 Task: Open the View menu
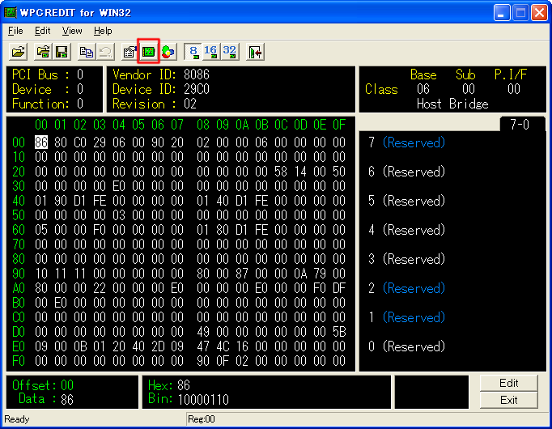click(72, 31)
